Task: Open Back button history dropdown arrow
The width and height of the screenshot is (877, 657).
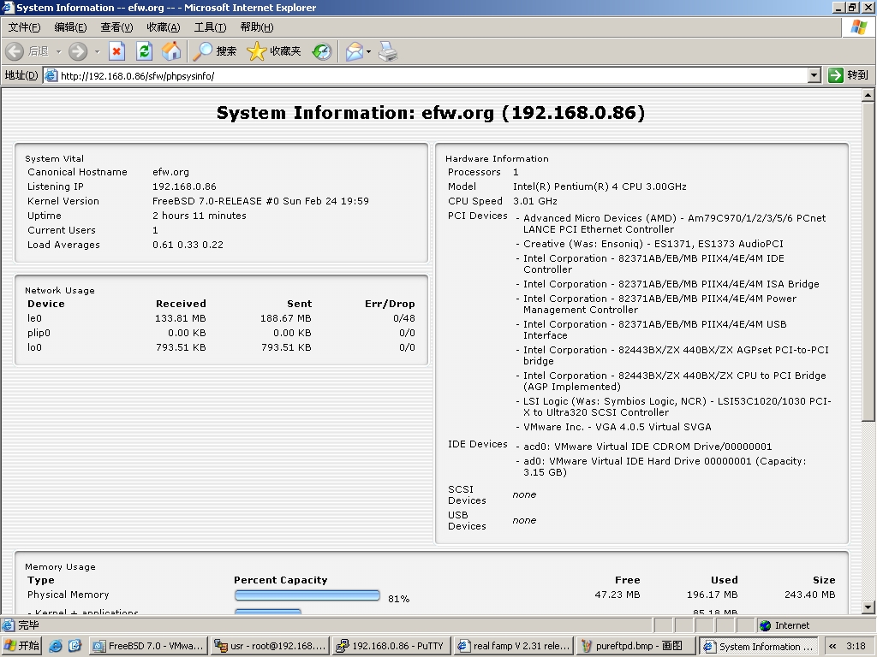Action: (58, 51)
